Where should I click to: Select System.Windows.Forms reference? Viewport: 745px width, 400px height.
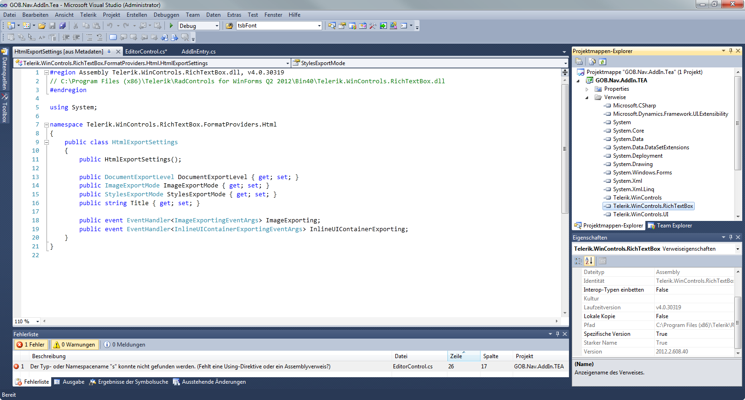pos(642,173)
